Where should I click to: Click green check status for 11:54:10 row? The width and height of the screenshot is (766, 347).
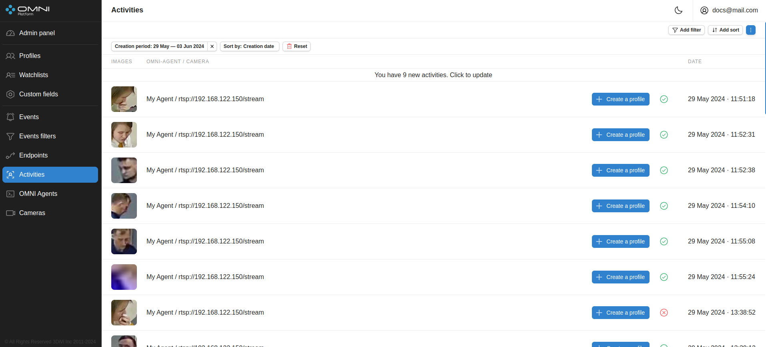coord(664,206)
